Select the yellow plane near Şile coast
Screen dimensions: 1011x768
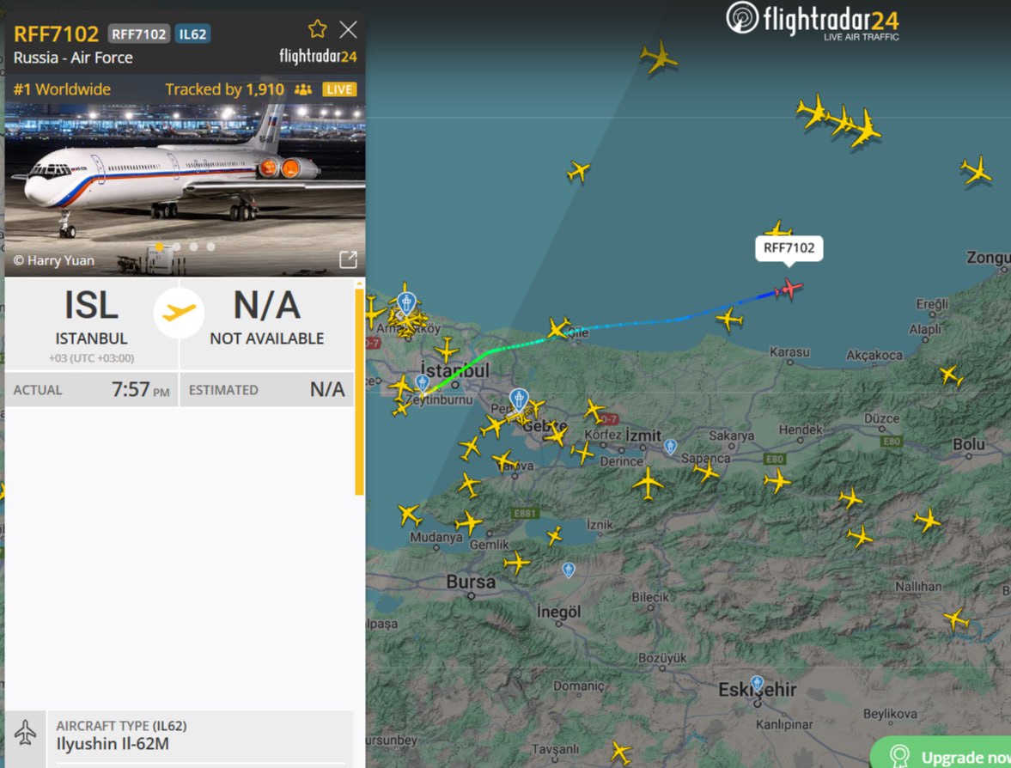[x=558, y=327]
